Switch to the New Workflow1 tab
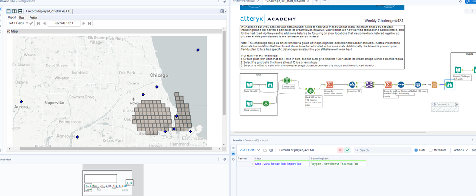Image resolution: width=476 pixels, height=196 pixels. click(x=244, y=1)
